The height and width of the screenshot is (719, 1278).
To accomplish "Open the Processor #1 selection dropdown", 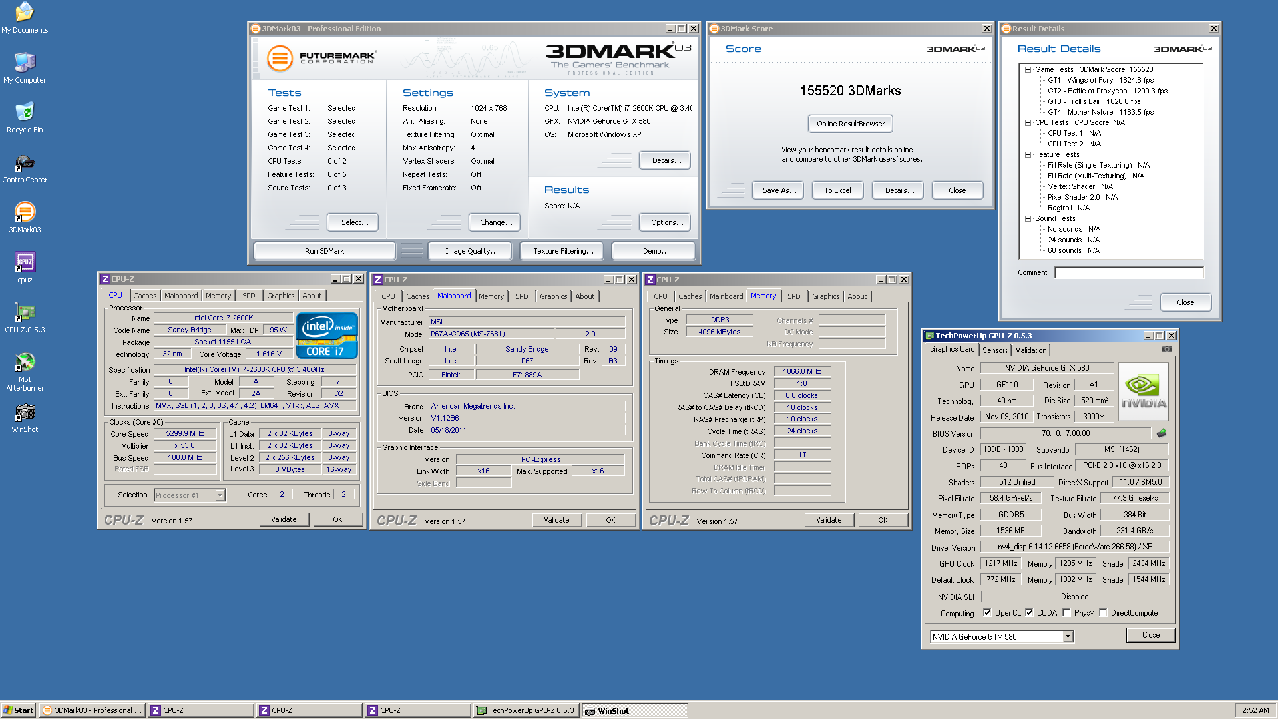I will click(x=220, y=495).
